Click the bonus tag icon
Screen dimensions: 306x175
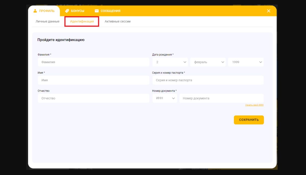pos(67,11)
